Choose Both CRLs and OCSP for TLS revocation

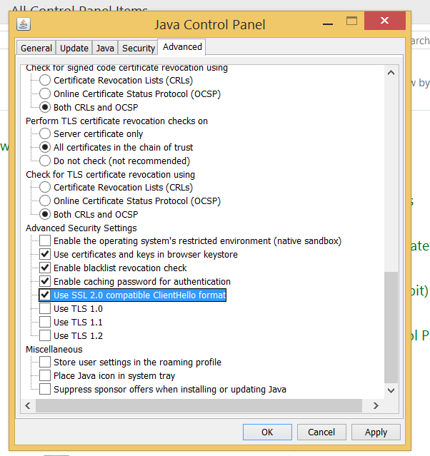pos(45,214)
